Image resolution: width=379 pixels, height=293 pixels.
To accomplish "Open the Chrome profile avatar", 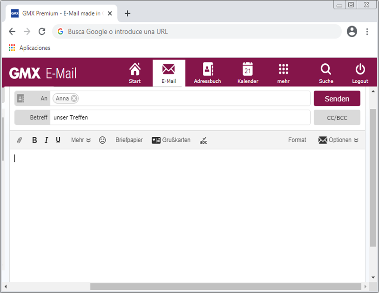I will point(352,32).
